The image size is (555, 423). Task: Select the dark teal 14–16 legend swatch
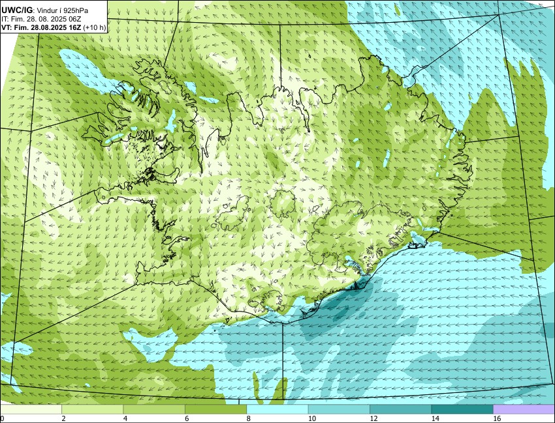click(462, 409)
